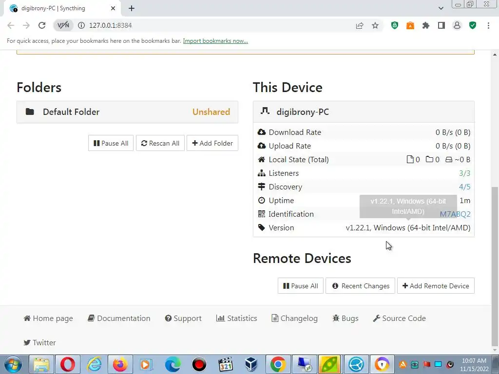Click the Unshared folder status
Screen dimensions: 499x374
pyautogui.click(x=211, y=112)
